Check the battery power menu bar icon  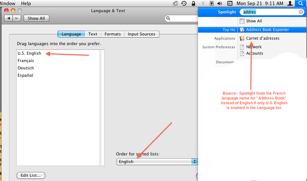[211, 3]
